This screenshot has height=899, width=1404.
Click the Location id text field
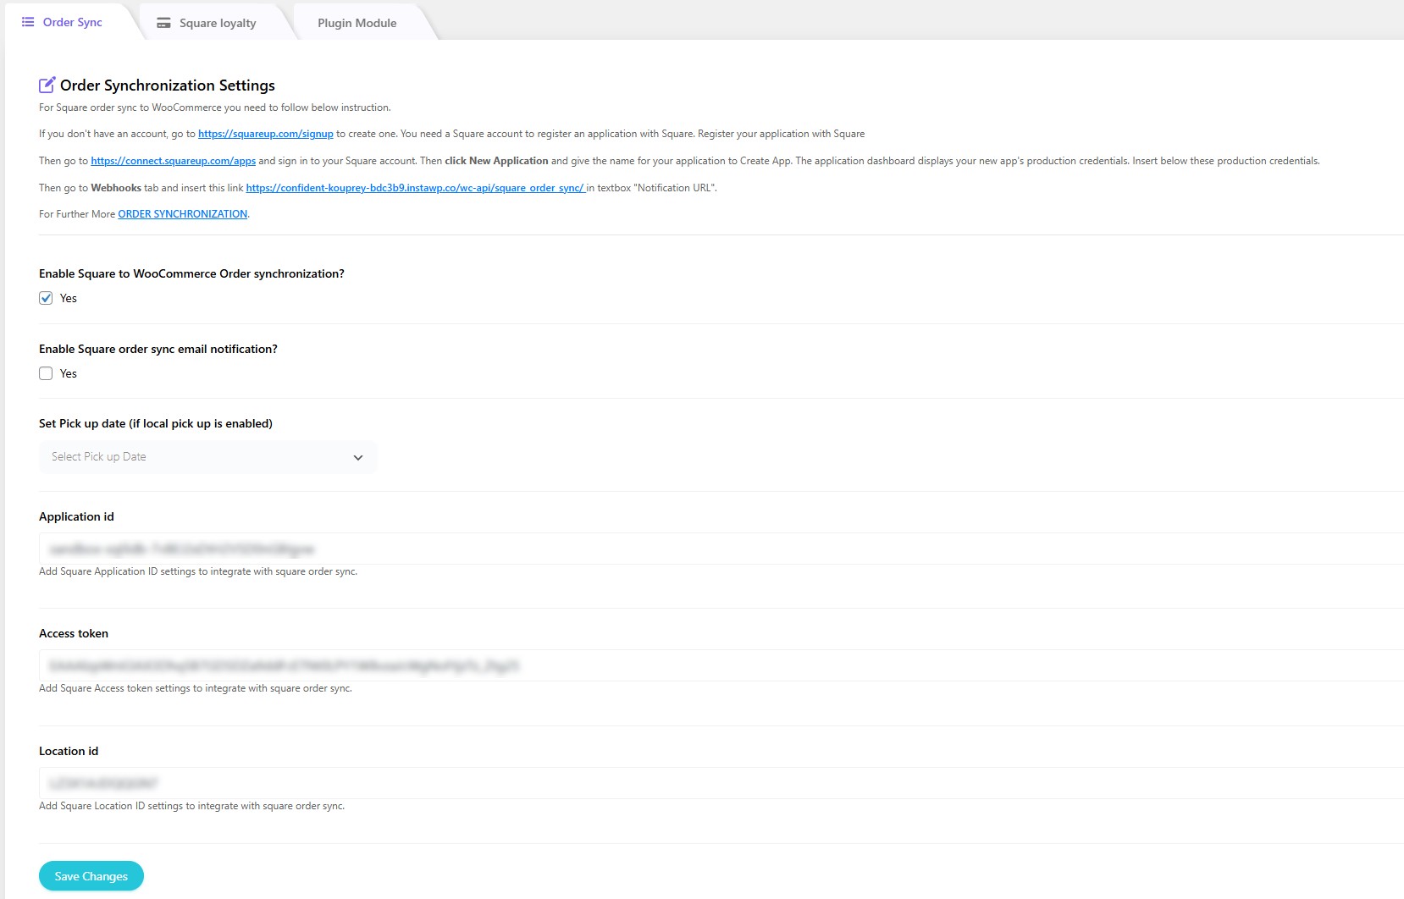coord(720,783)
